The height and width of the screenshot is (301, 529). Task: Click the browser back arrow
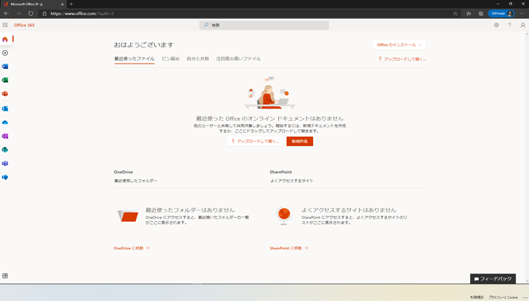(x=7, y=13)
